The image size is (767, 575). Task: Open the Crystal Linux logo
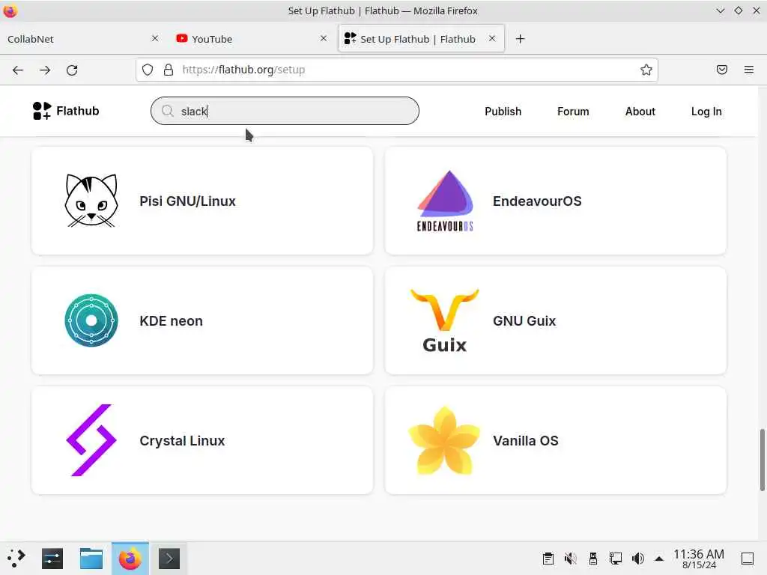coord(91,440)
